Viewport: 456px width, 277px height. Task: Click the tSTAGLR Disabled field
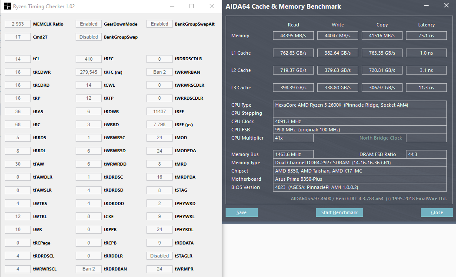click(160, 256)
